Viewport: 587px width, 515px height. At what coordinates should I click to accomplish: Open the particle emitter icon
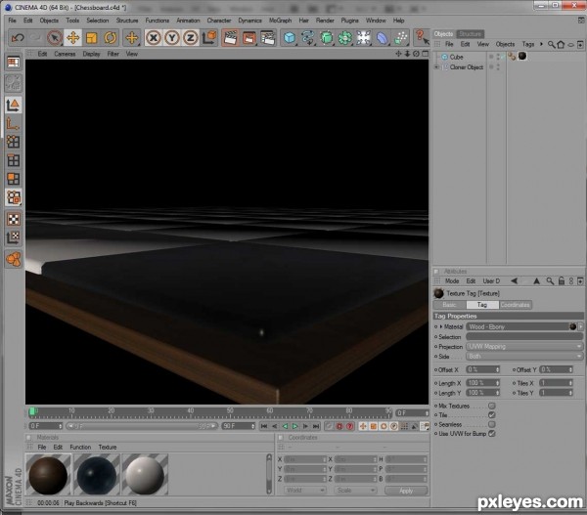400,38
